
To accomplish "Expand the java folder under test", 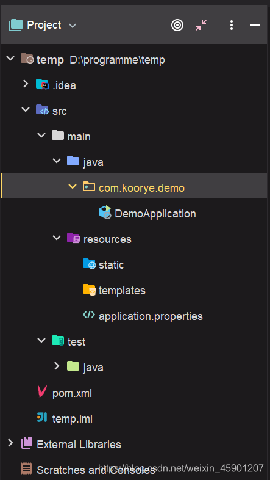I will 57,366.
